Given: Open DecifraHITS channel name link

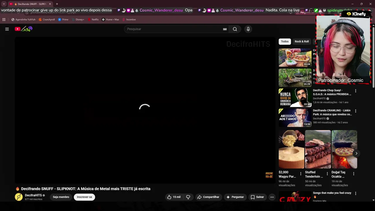Looking at the screenshot, I should tap(33, 195).
